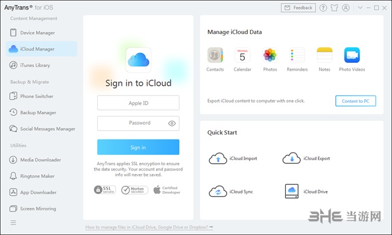Click the Content to PC button
The height and width of the screenshot is (235, 392).
tap(355, 101)
